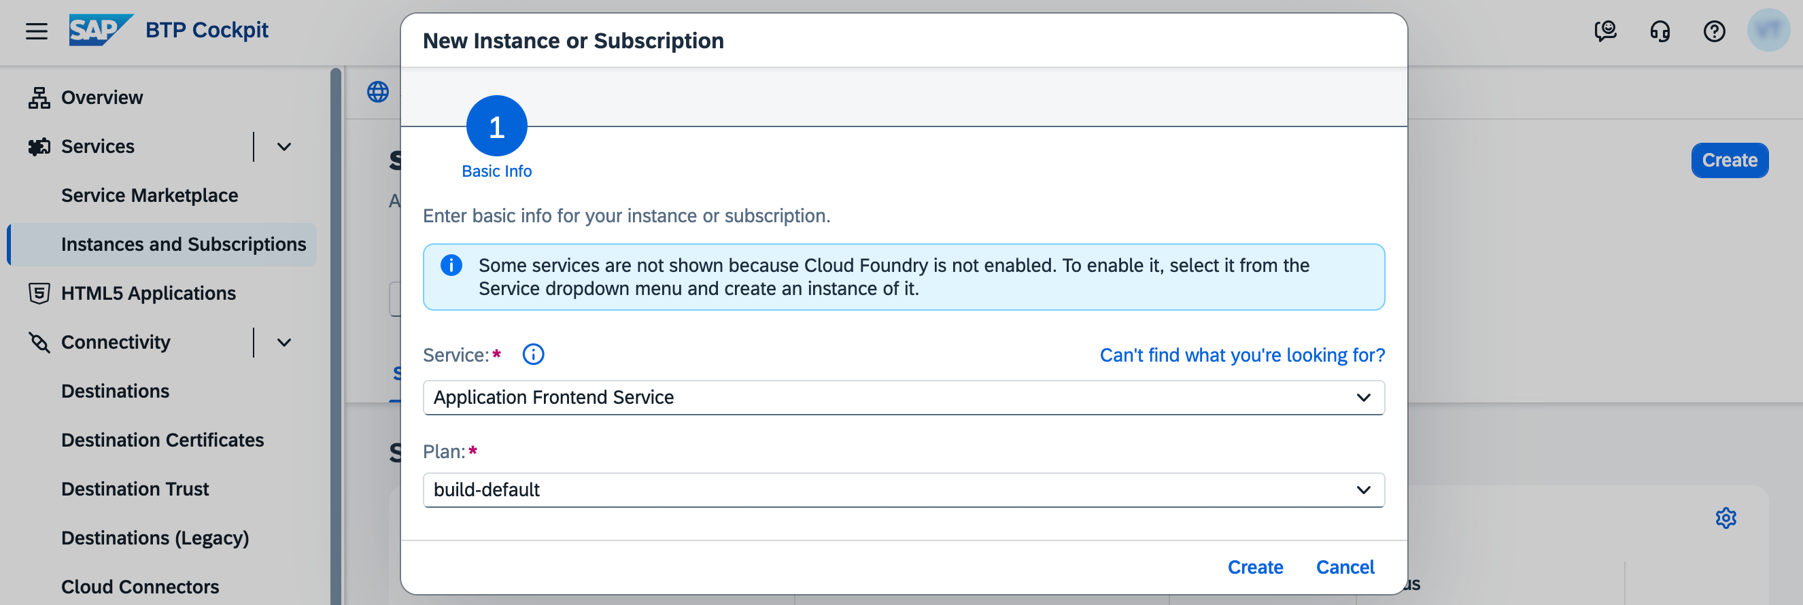Click the Service field info icon
This screenshot has height=605, width=1803.
[x=532, y=355]
